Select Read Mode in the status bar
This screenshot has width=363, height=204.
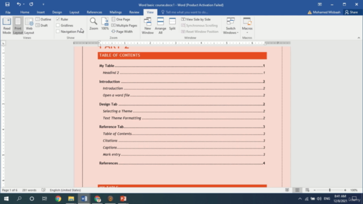pyautogui.click(x=287, y=190)
